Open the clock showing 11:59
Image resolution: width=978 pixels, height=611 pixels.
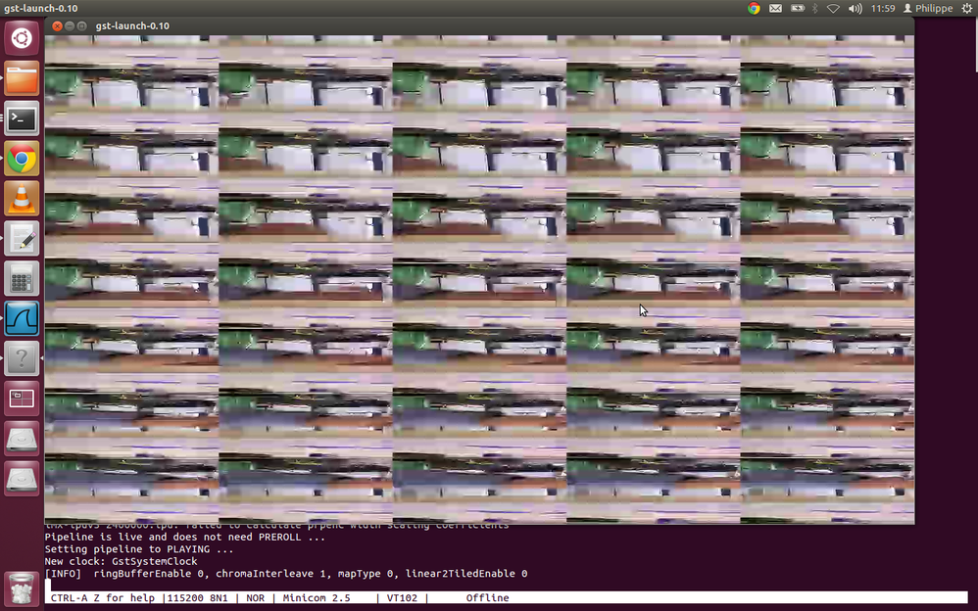click(x=883, y=8)
